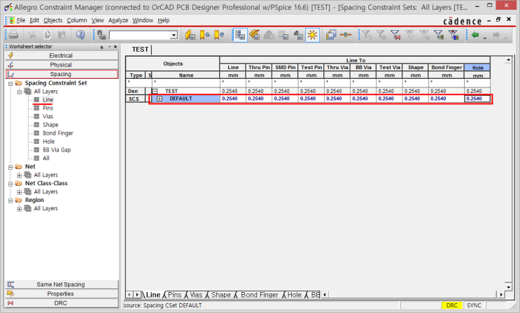Click the grid table icon in toolbar
520x313 pixels.
coord(283,35)
